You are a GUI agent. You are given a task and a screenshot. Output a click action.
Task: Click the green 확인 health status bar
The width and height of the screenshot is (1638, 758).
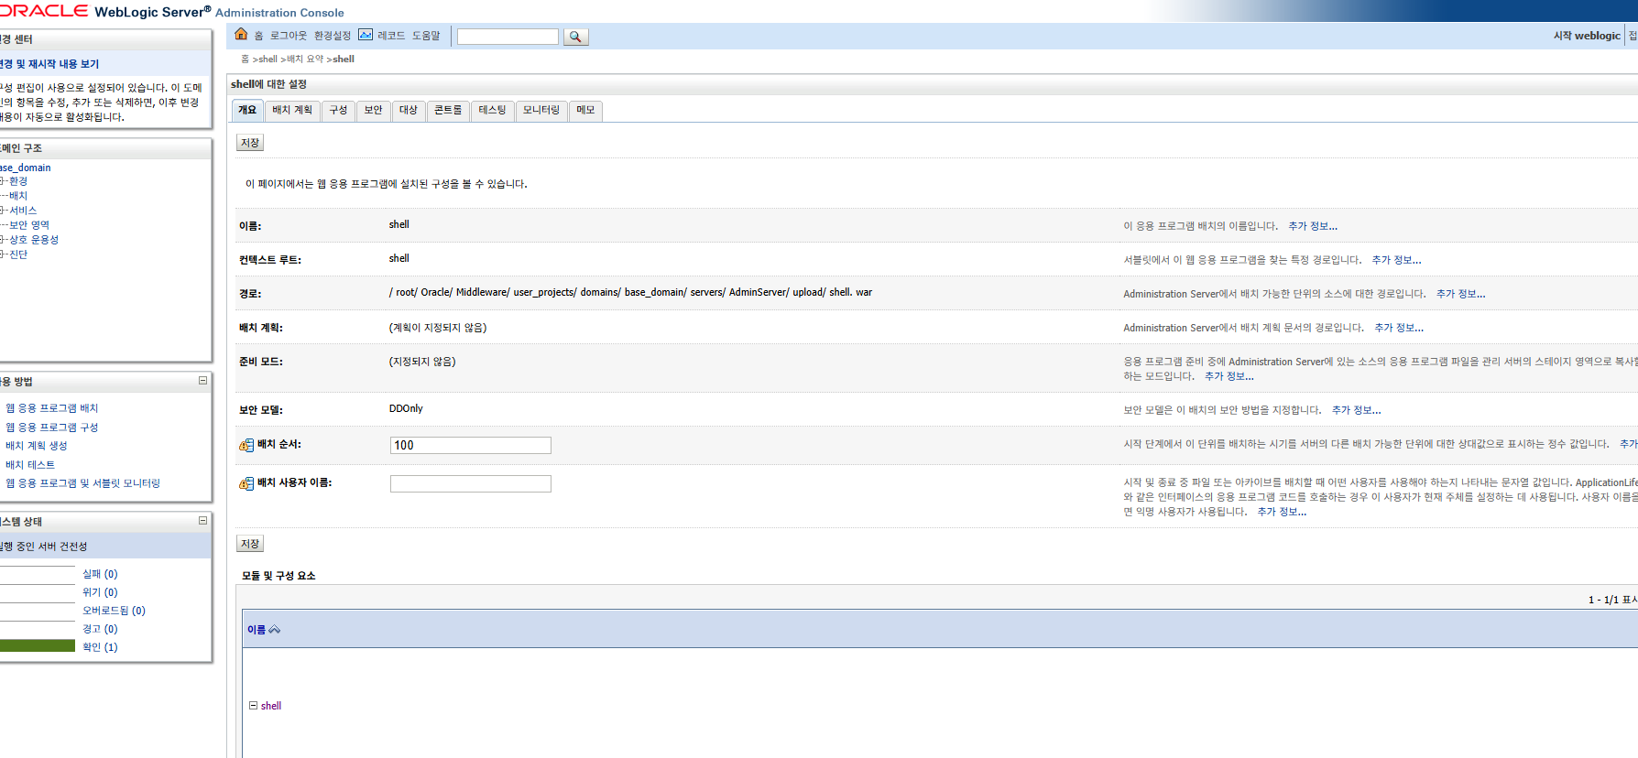pos(38,646)
